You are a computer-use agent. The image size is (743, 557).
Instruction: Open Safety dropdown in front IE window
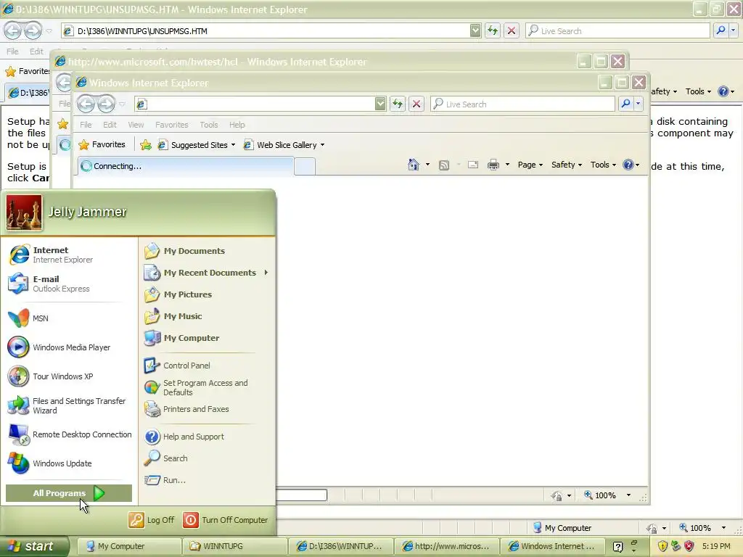[566, 165]
